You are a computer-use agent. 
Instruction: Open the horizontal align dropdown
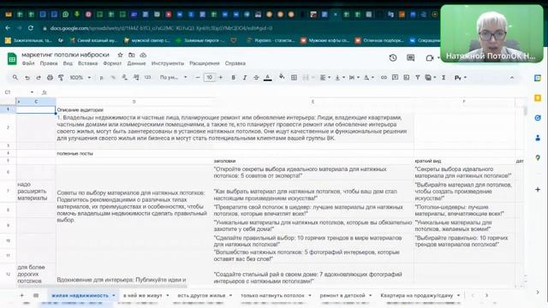click(325, 78)
